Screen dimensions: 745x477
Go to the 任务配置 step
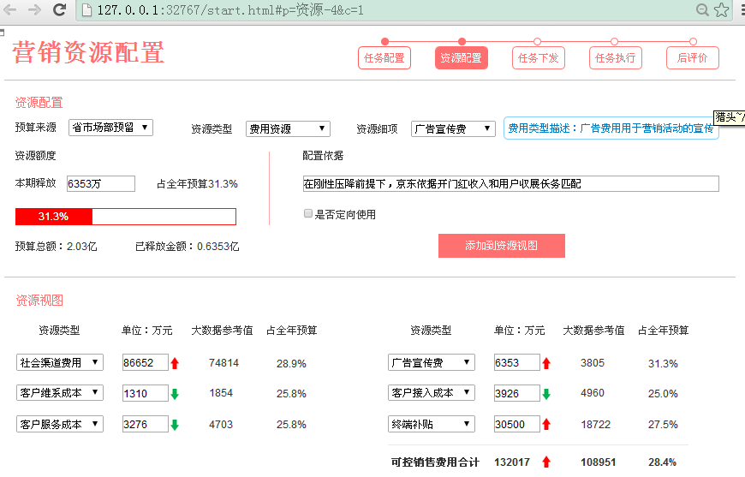click(x=384, y=58)
